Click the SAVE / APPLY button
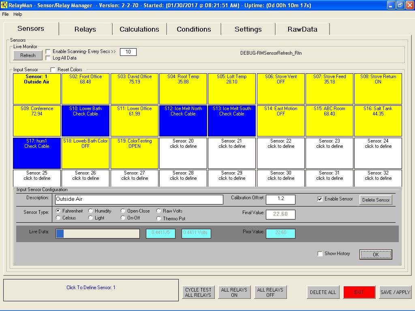The height and width of the screenshot is (311, 415). (395, 292)
